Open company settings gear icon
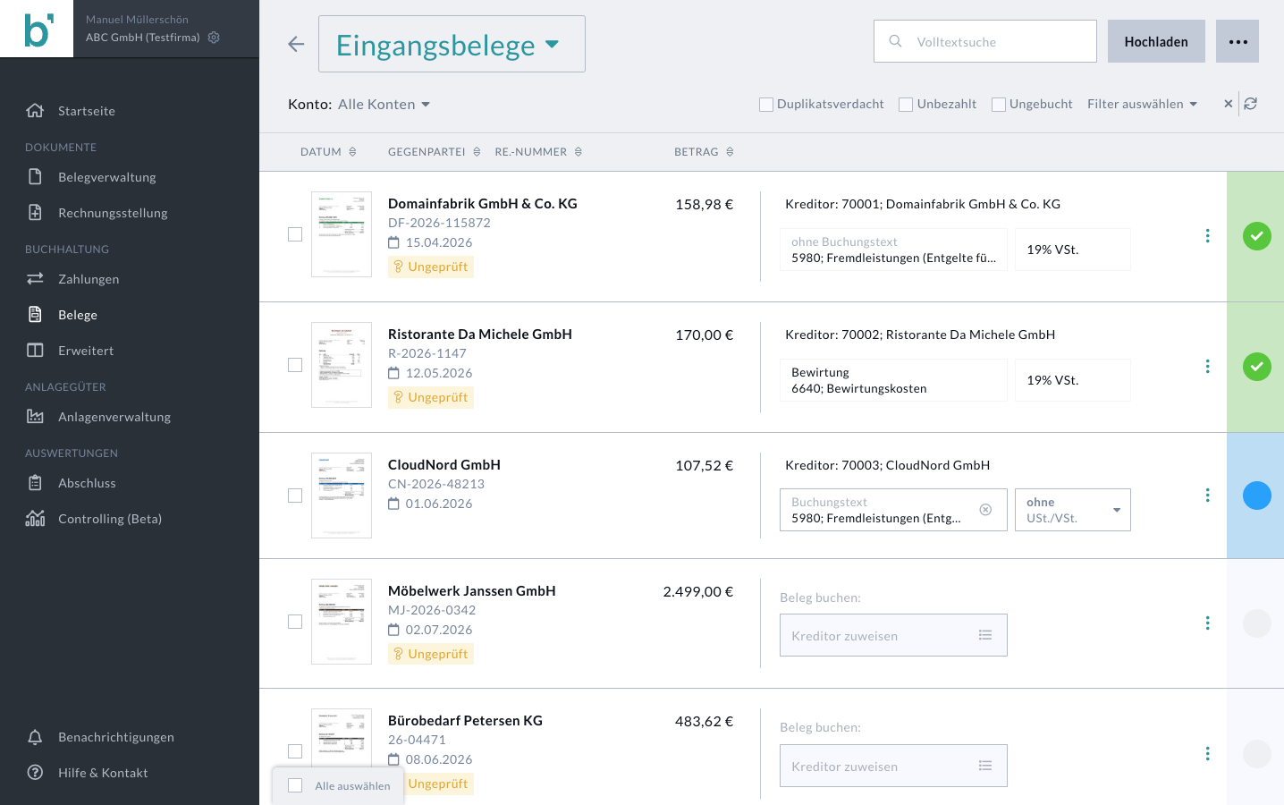The height and width of the screenshot is (805, 1284). click(x=214, y=38)
